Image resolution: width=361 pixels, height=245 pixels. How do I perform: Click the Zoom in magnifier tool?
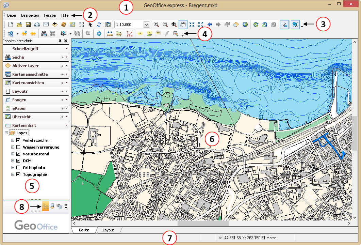pos(156,25)
